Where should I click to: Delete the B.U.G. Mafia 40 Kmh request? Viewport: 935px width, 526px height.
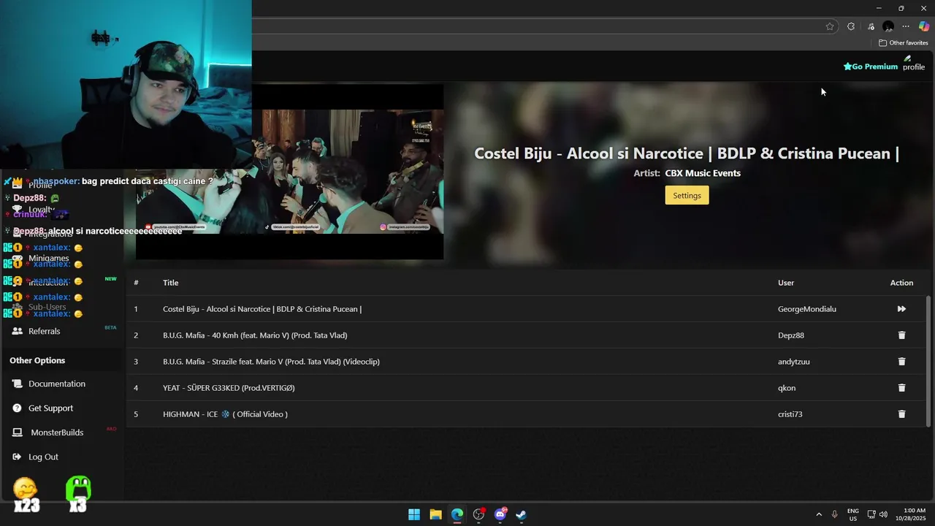pyautogui.click(x=901, y=335)
